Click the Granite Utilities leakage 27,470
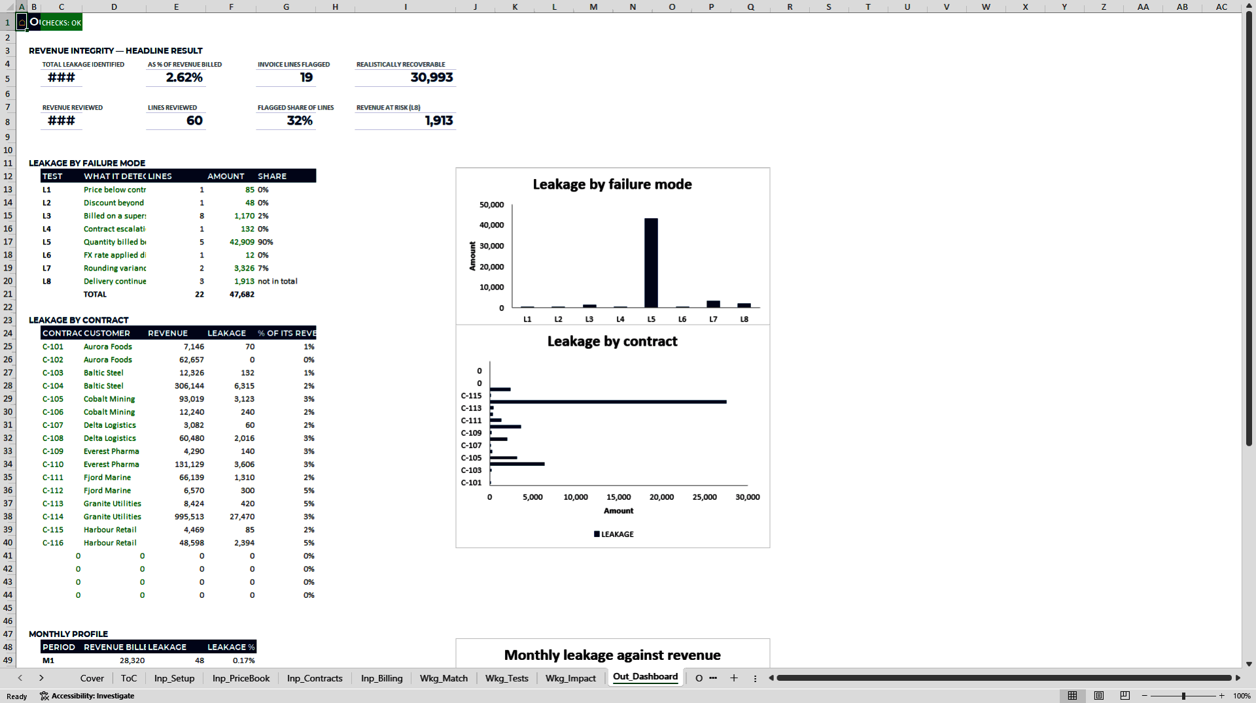Viewport: 1256px width, 703px height. (x=231, y=516)
